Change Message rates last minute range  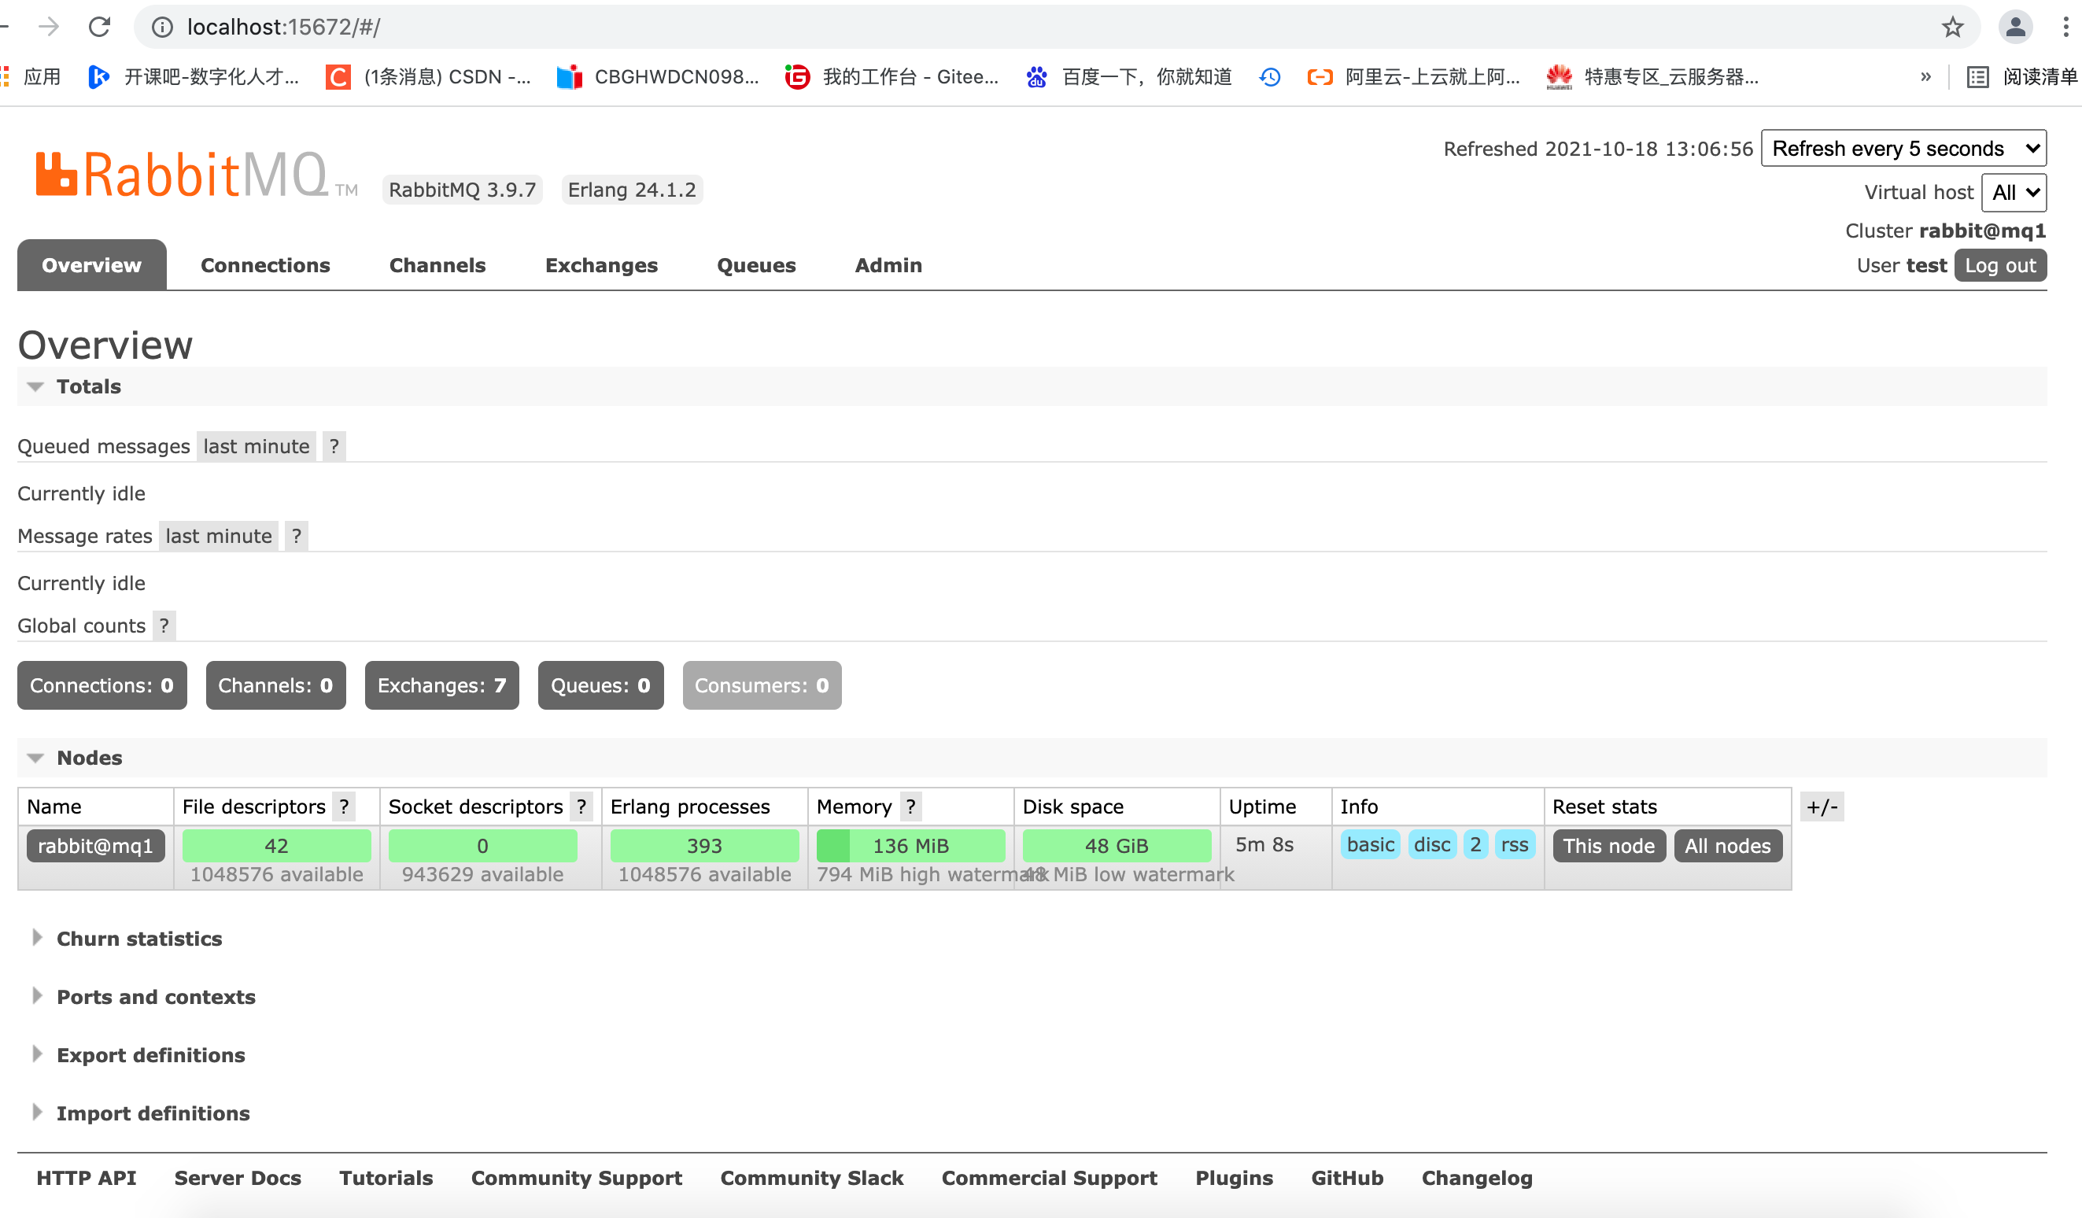218,537
